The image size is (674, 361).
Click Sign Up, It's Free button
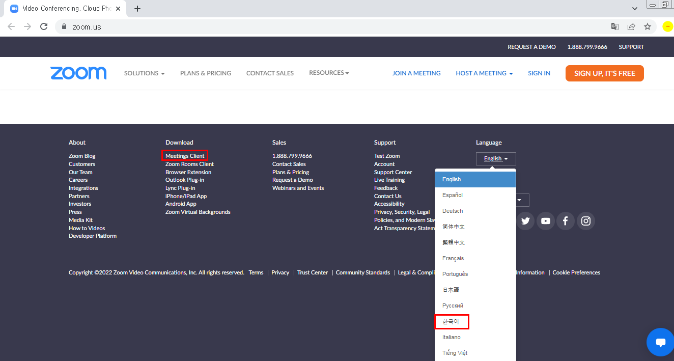point(605,73)
